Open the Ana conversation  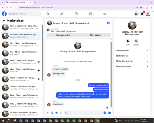click(x=21, y=53)
